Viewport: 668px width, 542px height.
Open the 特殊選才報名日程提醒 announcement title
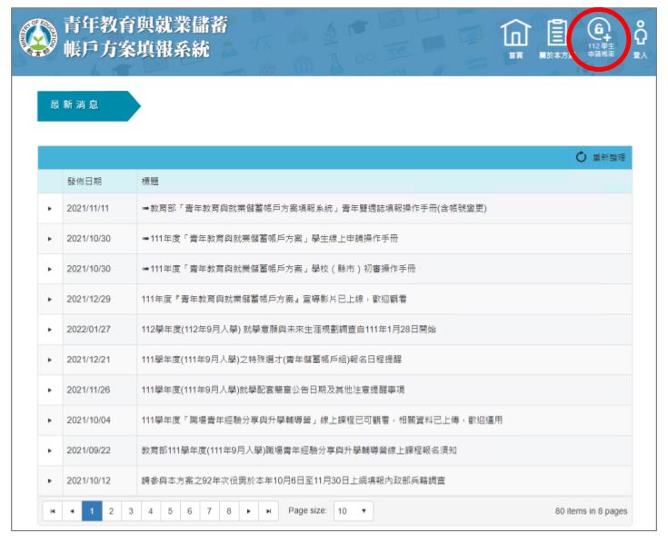(272, 360)
